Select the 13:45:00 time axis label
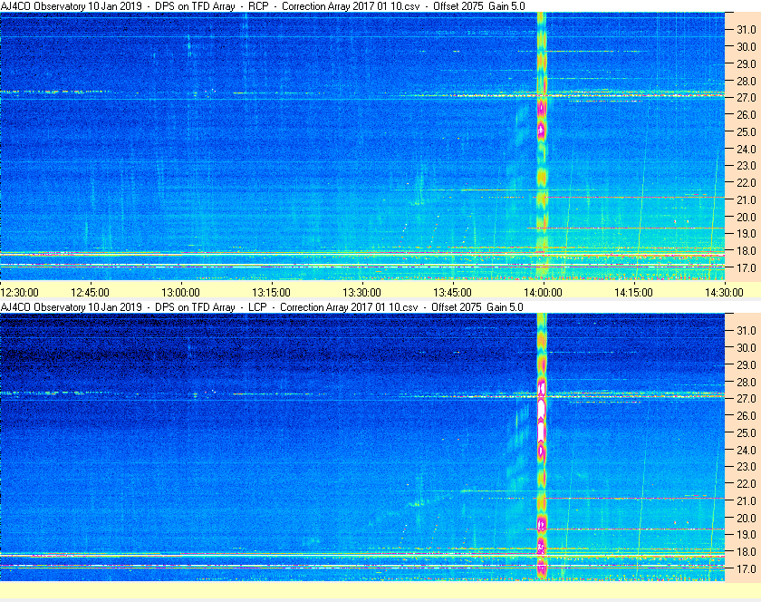761x602 pixels. click(x=452, y=293)
